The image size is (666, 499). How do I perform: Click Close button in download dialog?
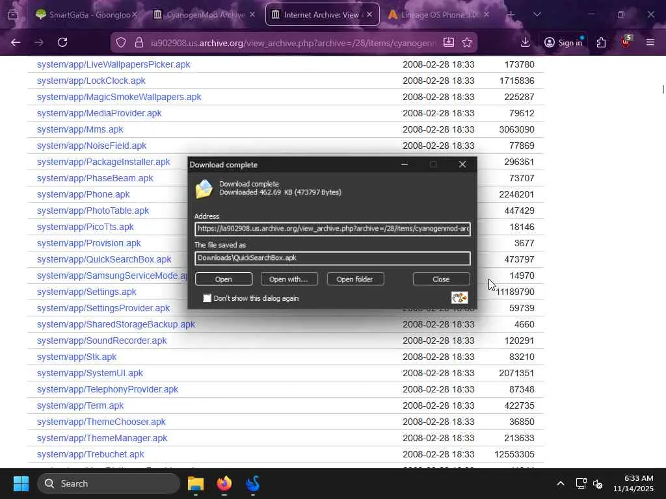click(x=442, y=279)
